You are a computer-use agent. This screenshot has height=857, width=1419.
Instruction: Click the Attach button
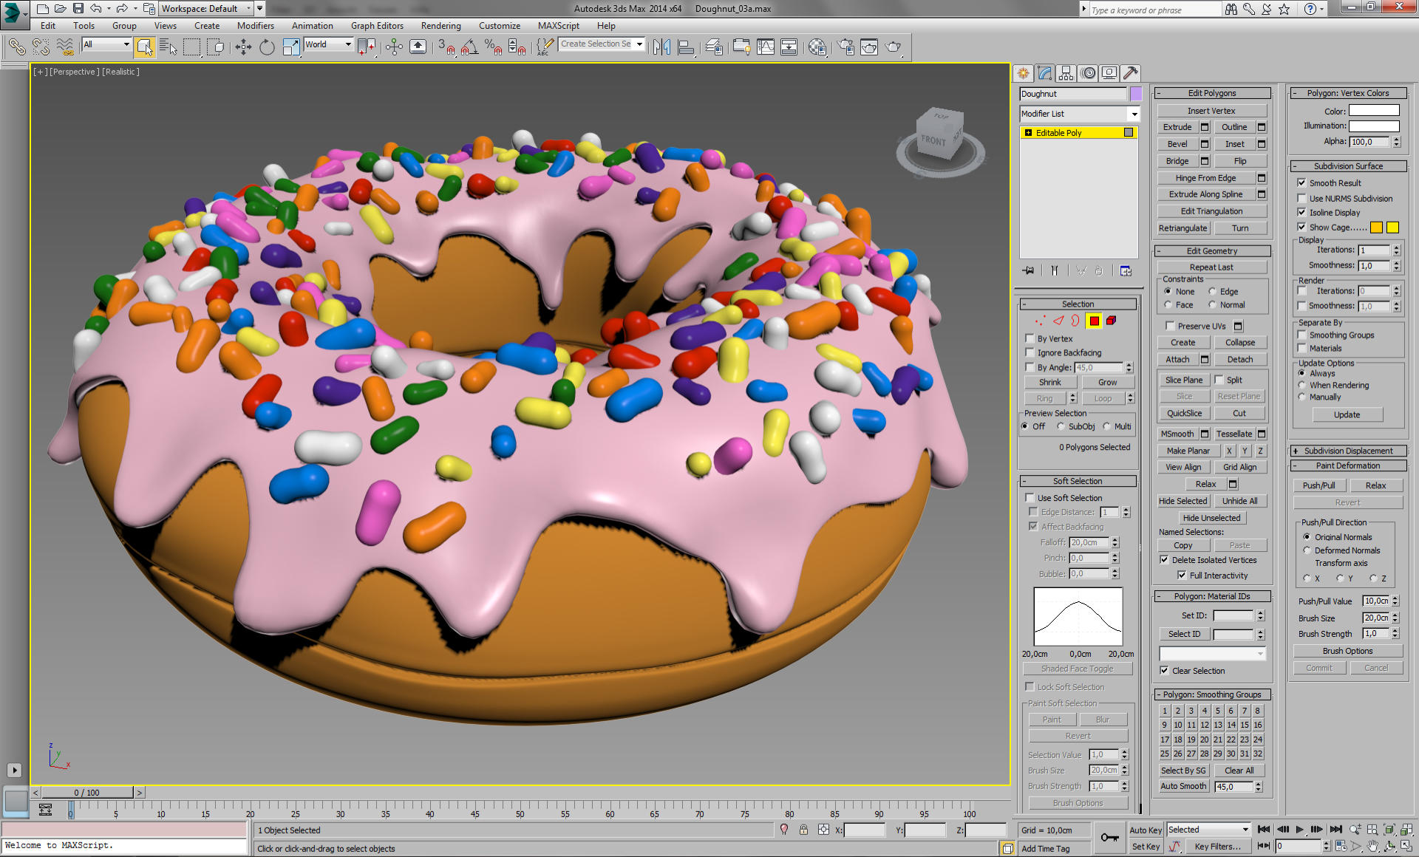pyautogui.click(x=1177, y=359)
